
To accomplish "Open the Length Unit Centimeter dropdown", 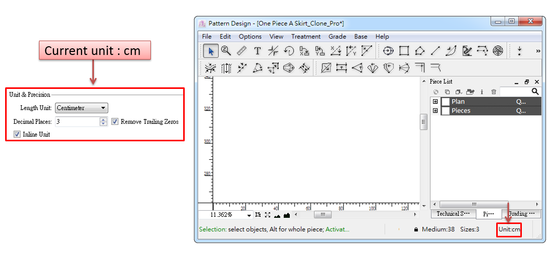I will pos(82,108).
